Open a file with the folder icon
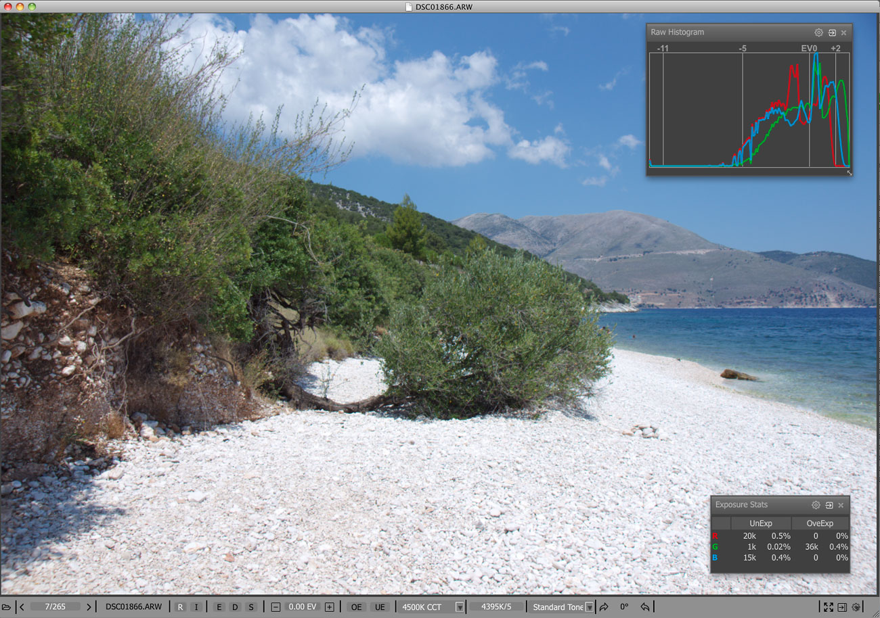Screen dimensions: 880x618 tap(6, 607)
